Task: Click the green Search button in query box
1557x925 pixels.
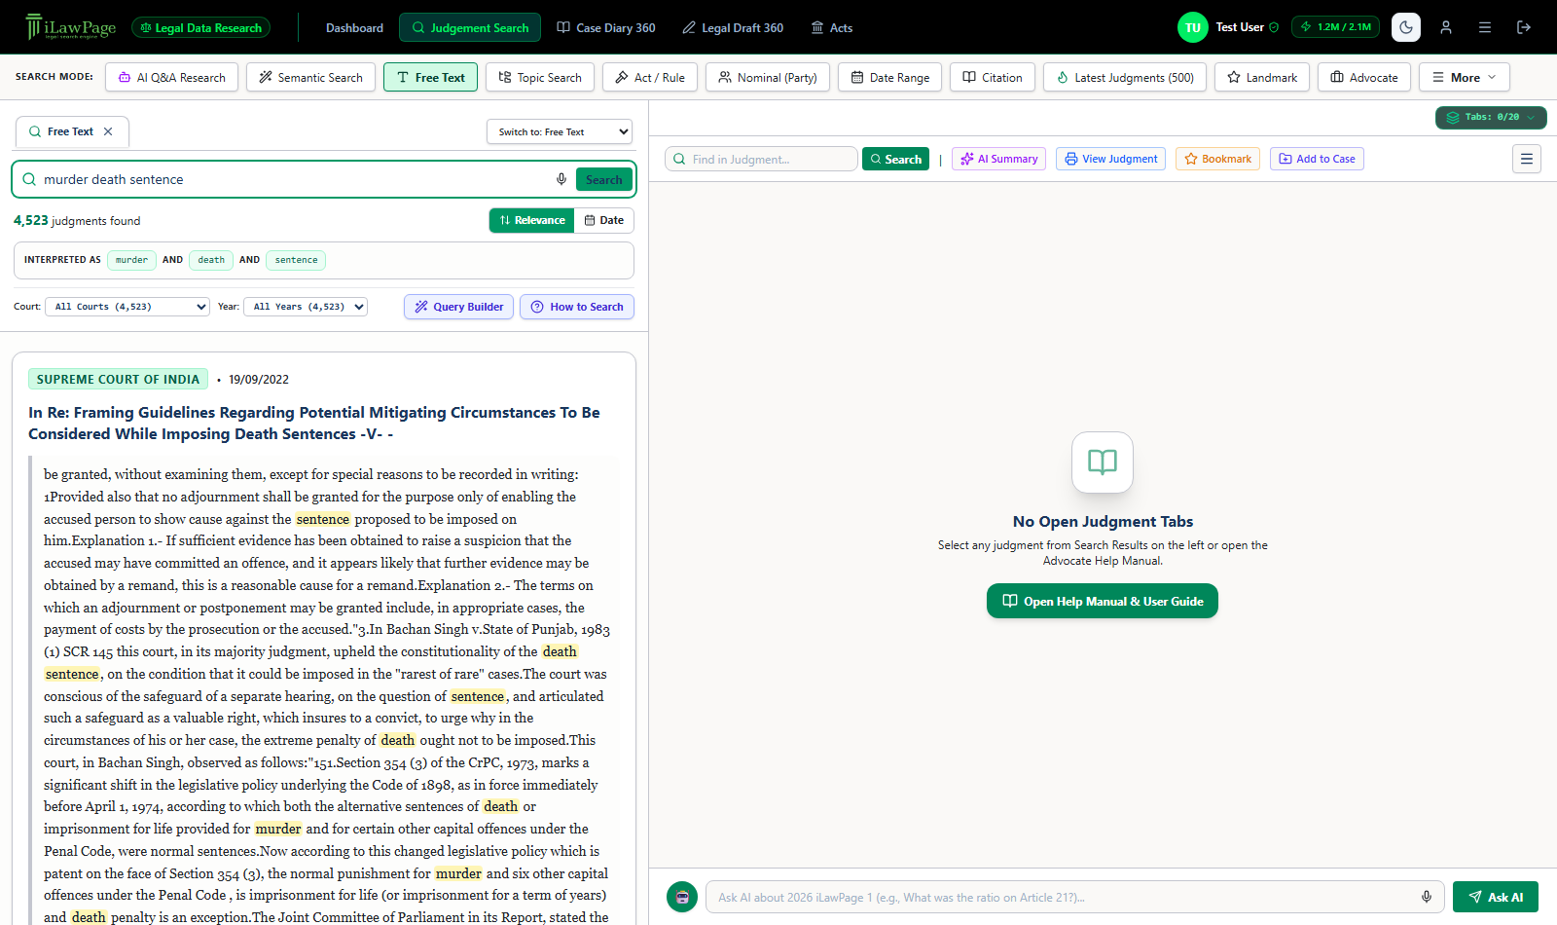Action: (x=604, y=179)
